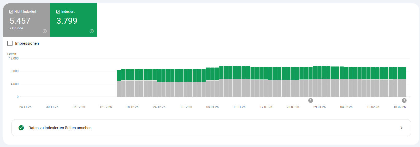The width and height of the screenshot is (420, 147).
Task: Open annotation marker near 16.02.26
Action: tap(404, 101)
